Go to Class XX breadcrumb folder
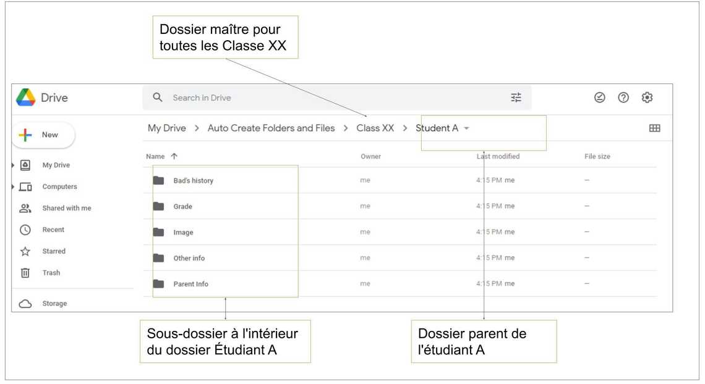705x384 pixels. pos(375,128)
